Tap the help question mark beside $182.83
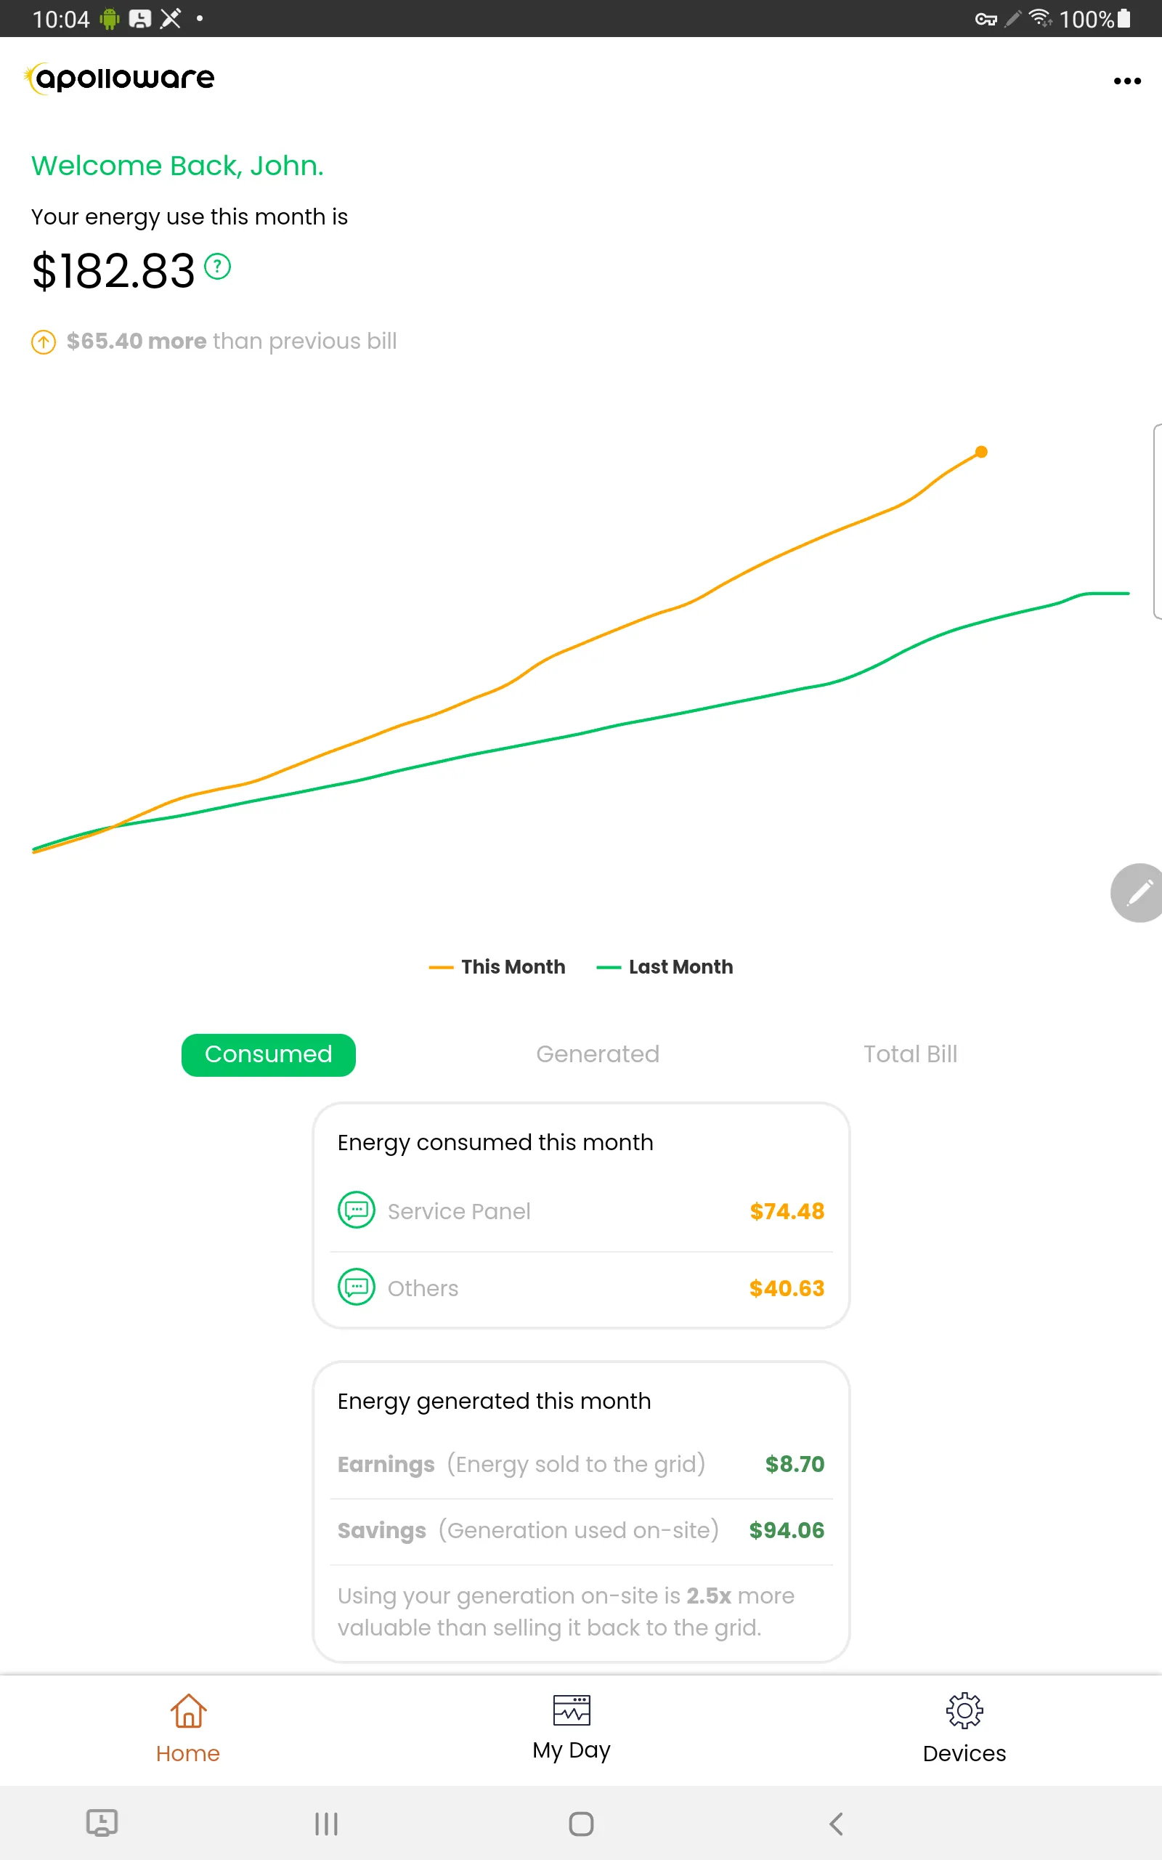The width and height of the screenshot is (1162, 1860). point(217,267)
